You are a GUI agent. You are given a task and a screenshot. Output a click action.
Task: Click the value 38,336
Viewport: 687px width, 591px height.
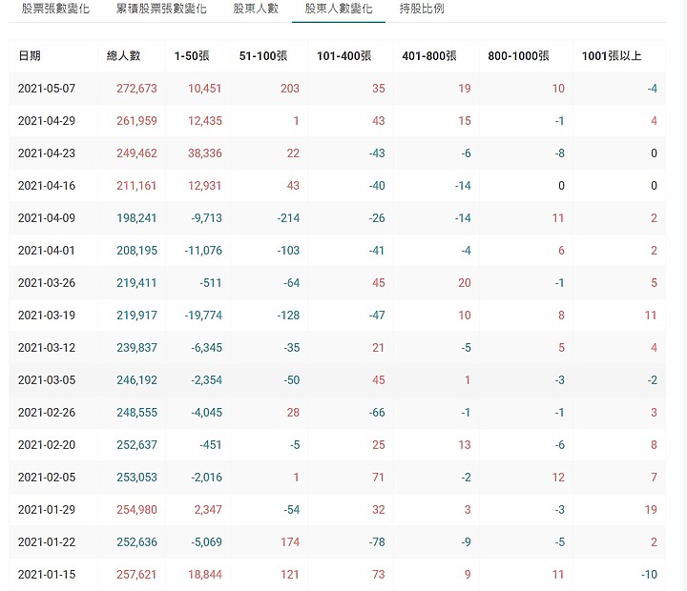click(x=204, y=153)
